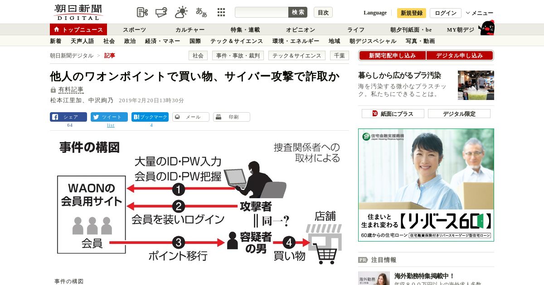Click the lock icon beside 有料記事
This screenshot has height=285, width=544.
(53, 90)
